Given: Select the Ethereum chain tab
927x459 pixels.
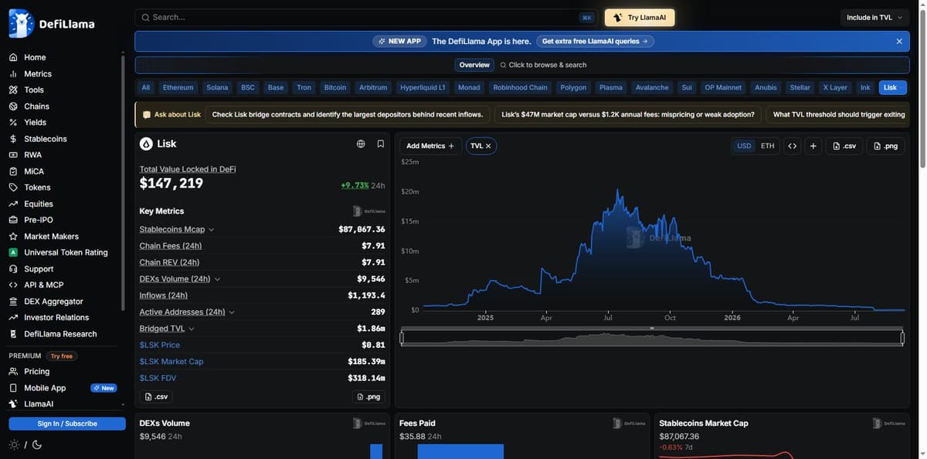Looking at the screenshot, I should (178, 88).
